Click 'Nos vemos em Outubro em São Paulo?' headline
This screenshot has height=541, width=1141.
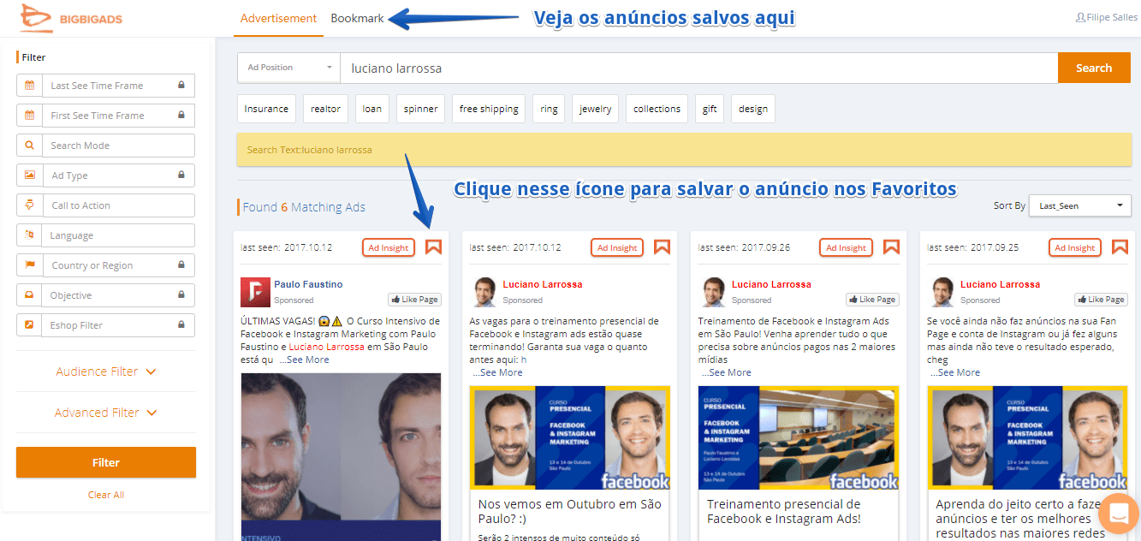(x=569, y=511)
